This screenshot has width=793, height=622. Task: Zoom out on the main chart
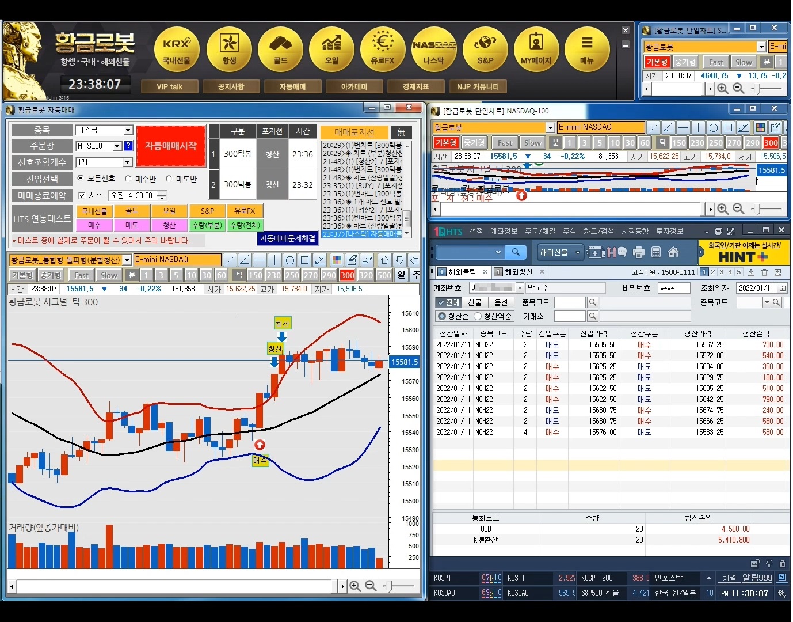coord(371,586)
